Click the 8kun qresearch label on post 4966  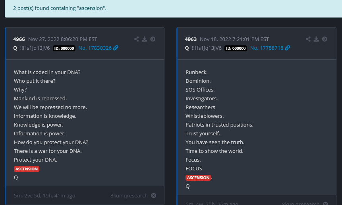[129, 195]
